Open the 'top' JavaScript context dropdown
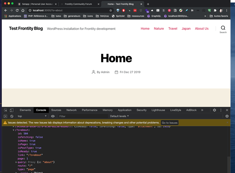 point(33,116)
